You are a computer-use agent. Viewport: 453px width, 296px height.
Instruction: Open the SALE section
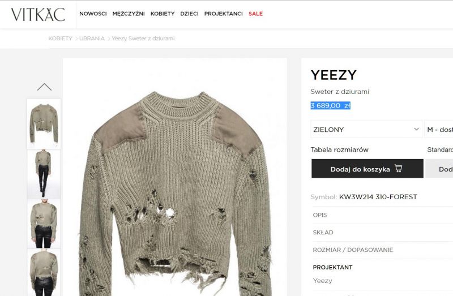click(256, 14)
